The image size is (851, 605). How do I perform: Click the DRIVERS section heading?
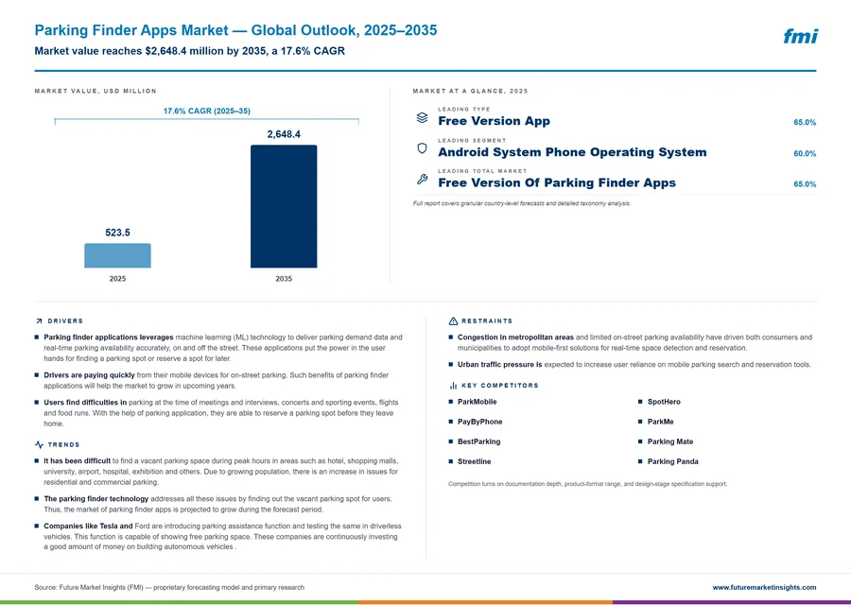pyautogui.click(x=65, y=321)
